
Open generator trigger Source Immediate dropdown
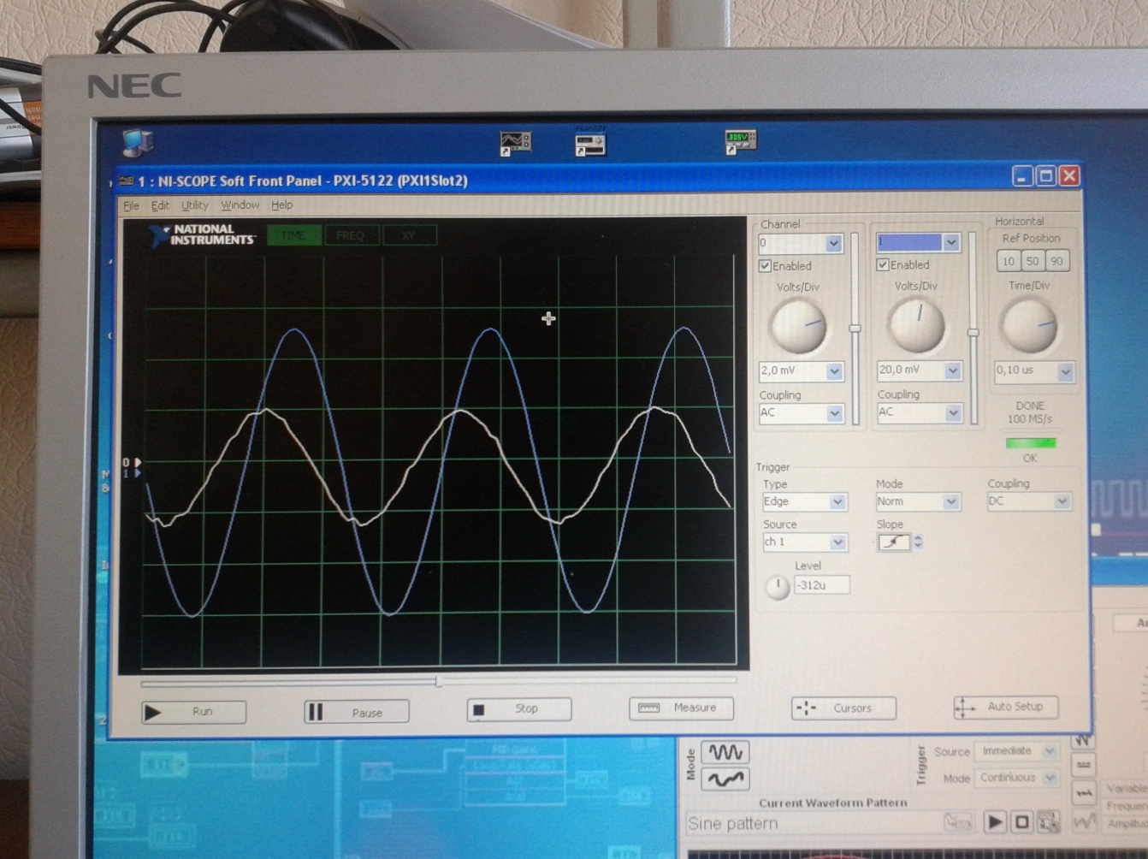coord(1049,751)
